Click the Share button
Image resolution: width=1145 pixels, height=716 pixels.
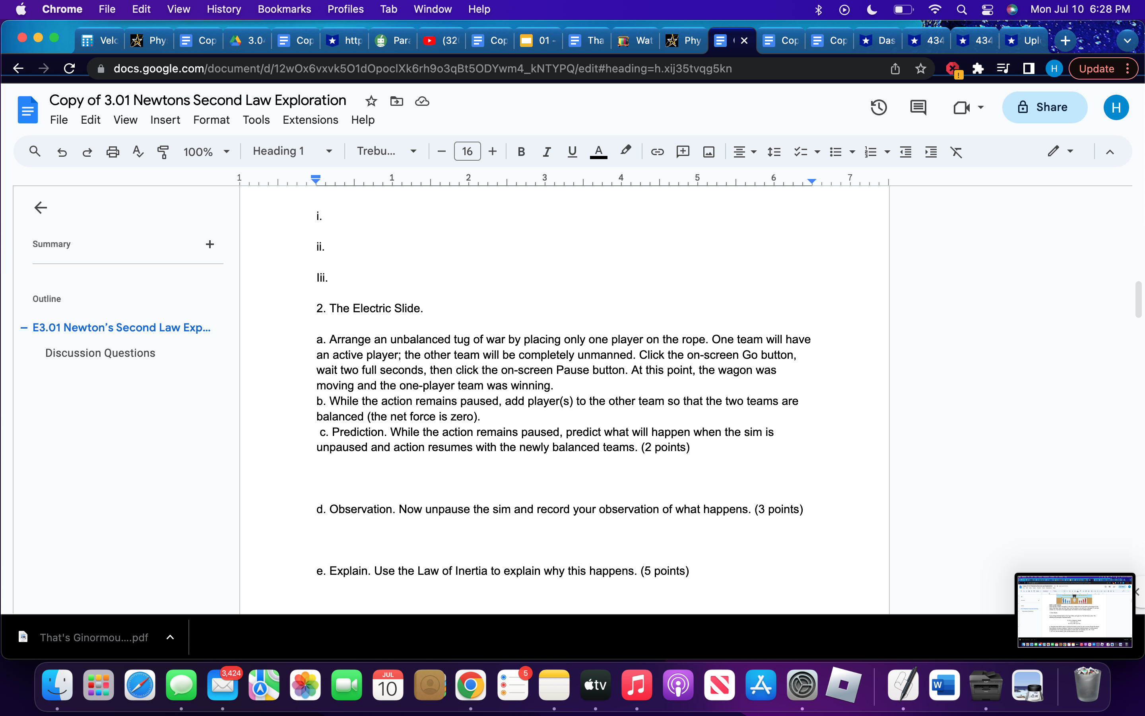[1044, 107]
